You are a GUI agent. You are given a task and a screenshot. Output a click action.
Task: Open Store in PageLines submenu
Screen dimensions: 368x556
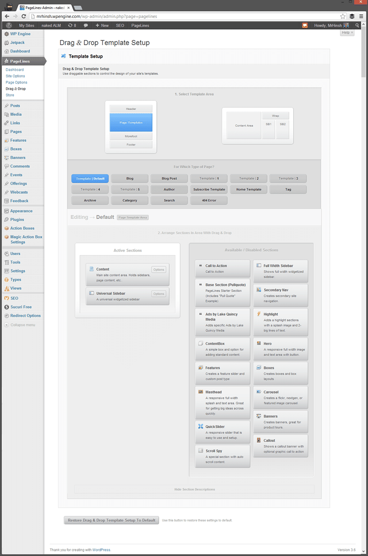pos(10,95)
